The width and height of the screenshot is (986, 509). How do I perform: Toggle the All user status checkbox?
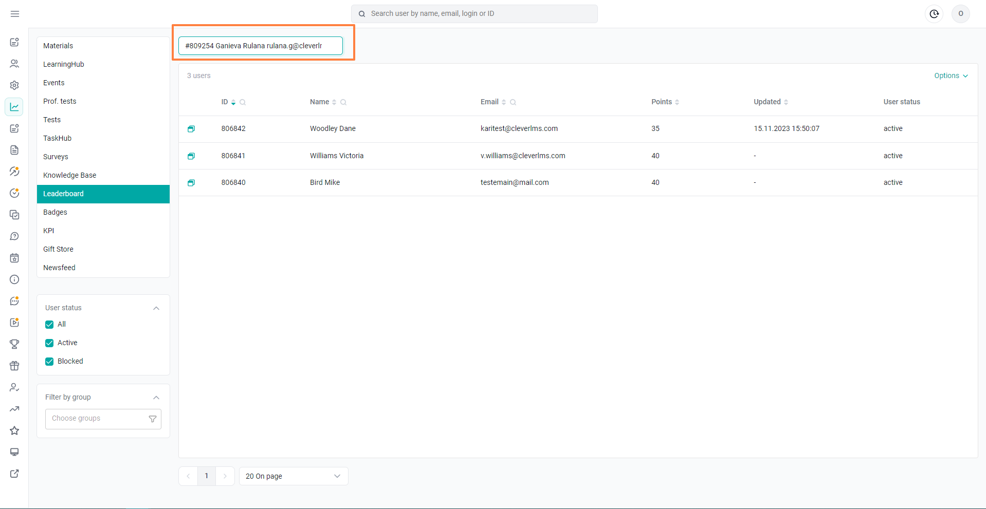(x=49, y=325)
